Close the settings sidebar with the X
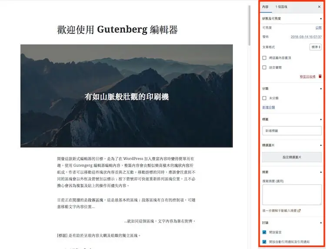The width and height of the screenshot is (326, 249). (x=319, y=7)
